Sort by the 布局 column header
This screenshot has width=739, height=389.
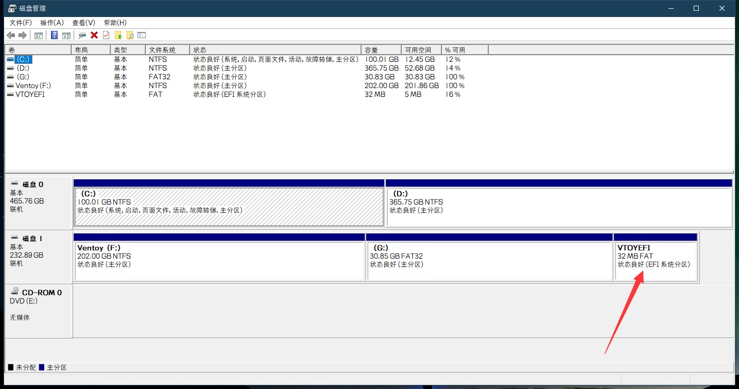pyautogui.click(x=91, y=50)
